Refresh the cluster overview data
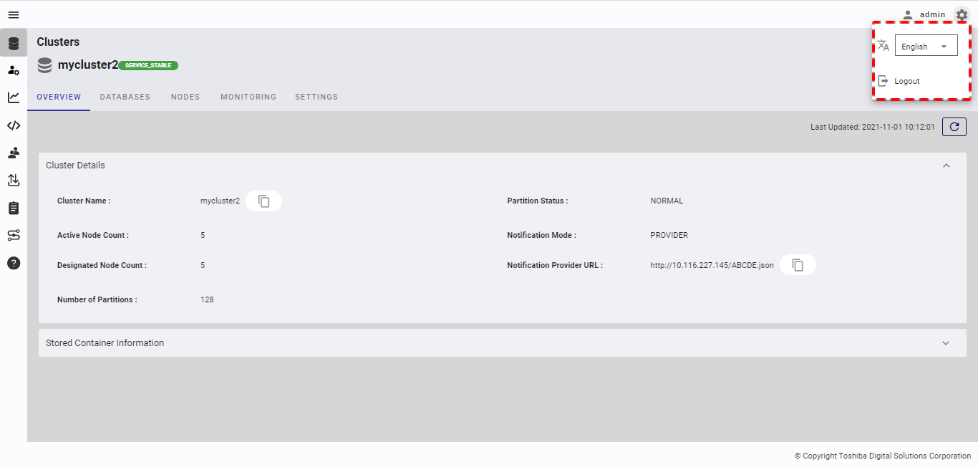The width and height of the screenshot is (978, 470). click(x=954, y=127)
